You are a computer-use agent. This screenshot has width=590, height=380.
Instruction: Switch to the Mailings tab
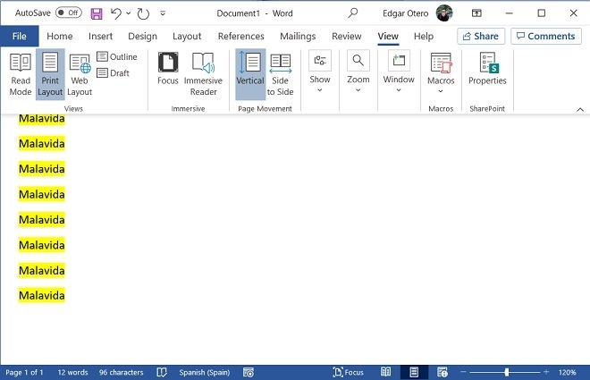298,36
